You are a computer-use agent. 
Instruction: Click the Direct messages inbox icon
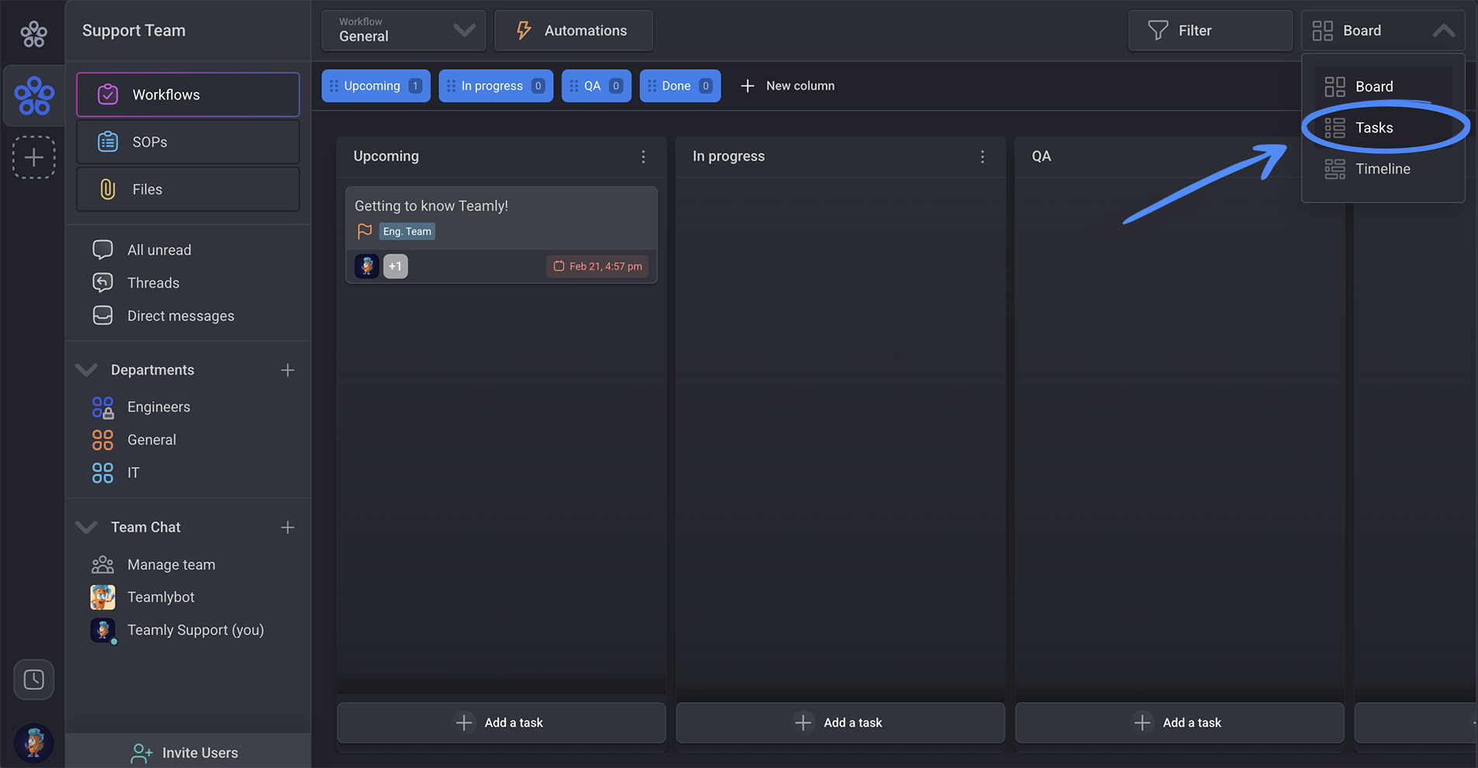102,316
